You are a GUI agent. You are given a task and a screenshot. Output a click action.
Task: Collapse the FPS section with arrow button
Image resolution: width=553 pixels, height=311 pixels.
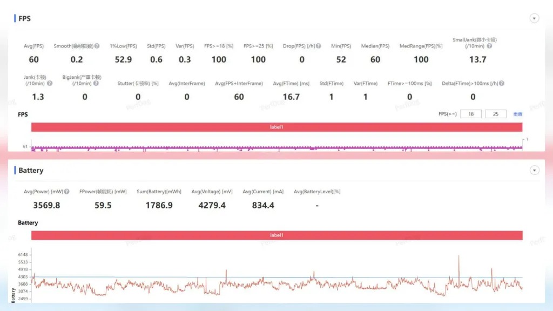(x=534, y=18)
